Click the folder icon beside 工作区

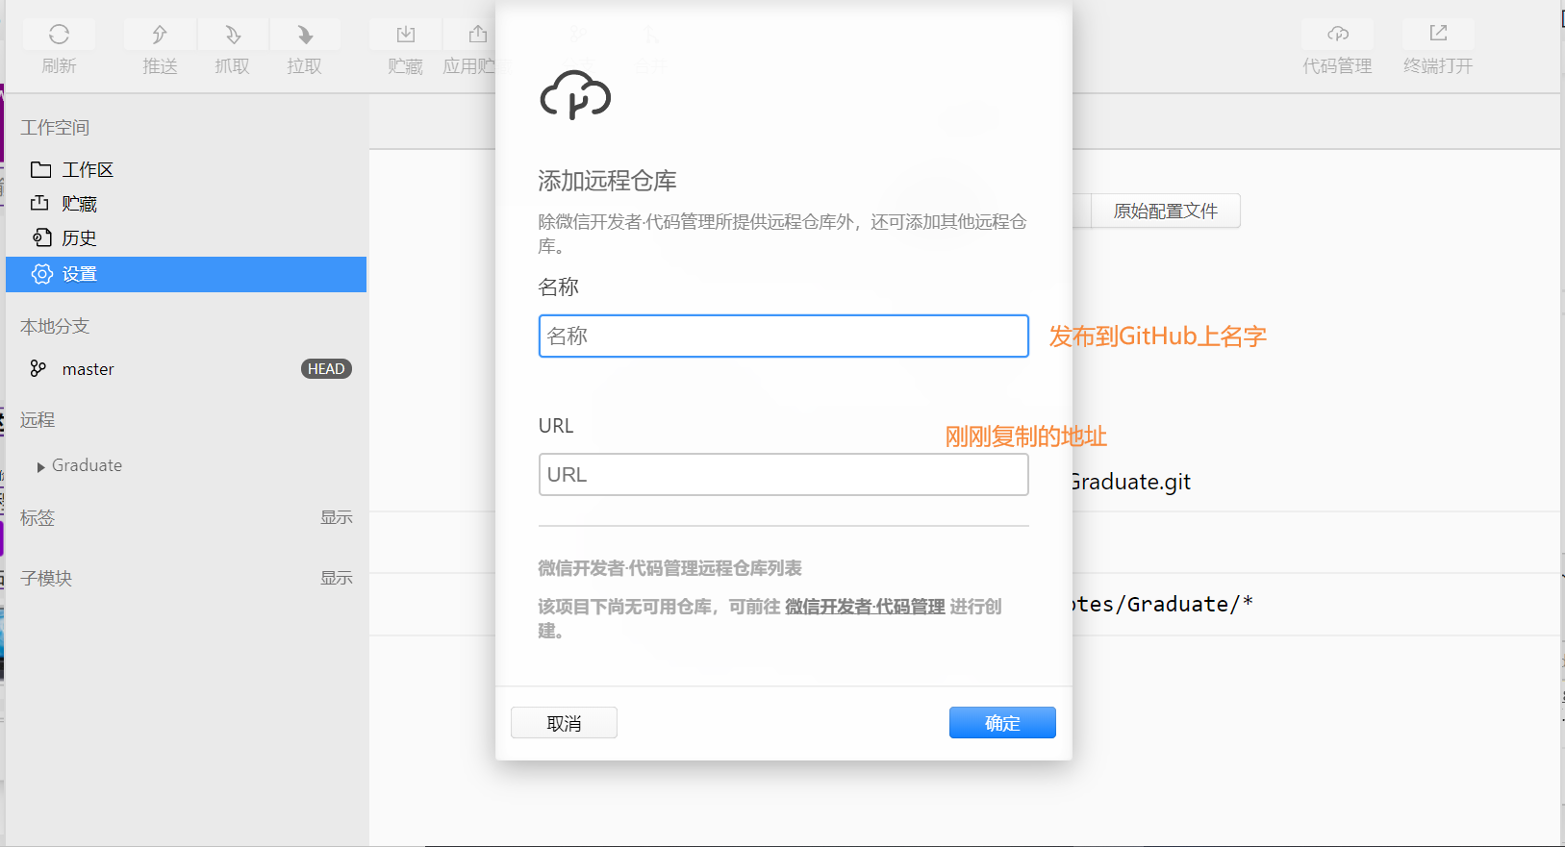click(40, 170)
